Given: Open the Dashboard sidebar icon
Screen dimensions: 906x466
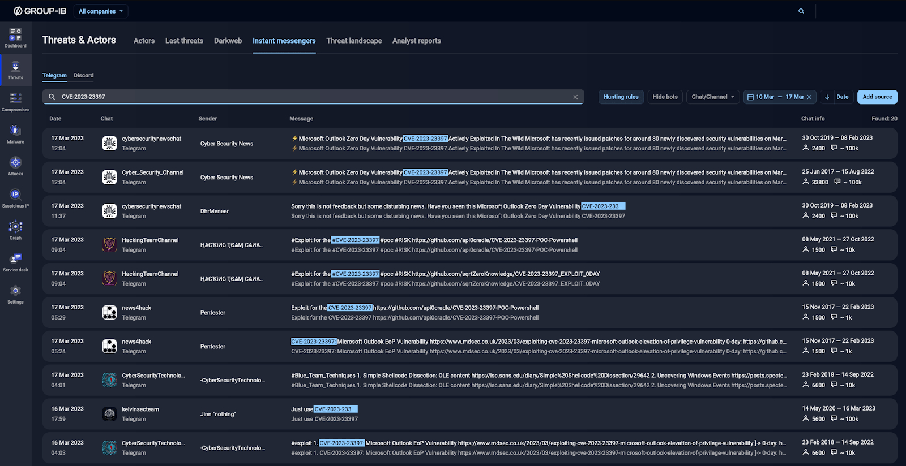Looking at the screenshot, I should point(15,37).
